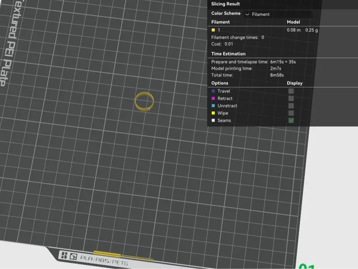This screenshot has height=269, width=358.
Task: Toggle the Travel display checkbox
Action: [x=291, y=91]
